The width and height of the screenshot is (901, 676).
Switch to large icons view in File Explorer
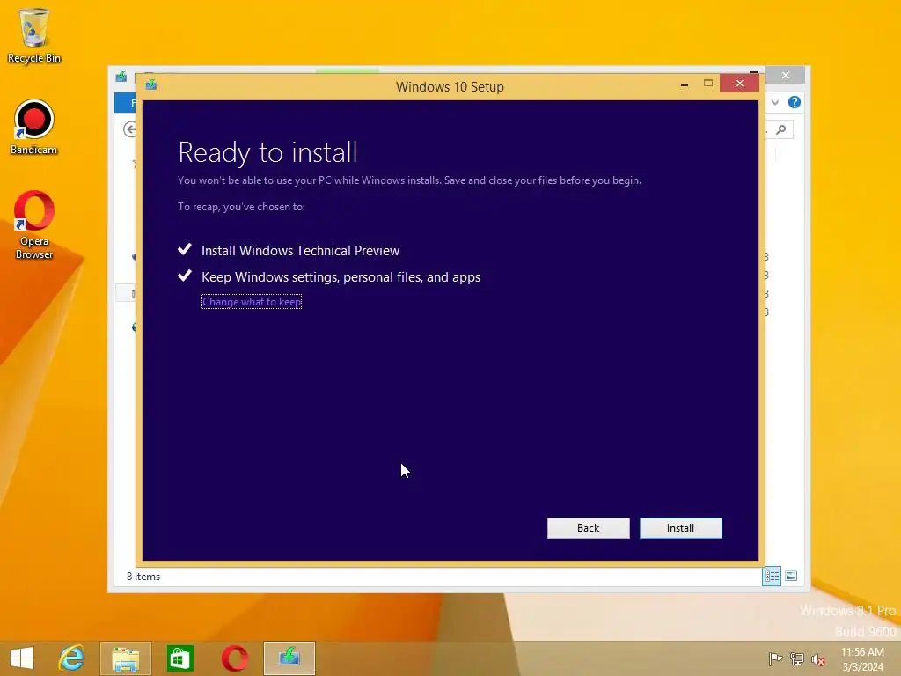pos(791,576)
